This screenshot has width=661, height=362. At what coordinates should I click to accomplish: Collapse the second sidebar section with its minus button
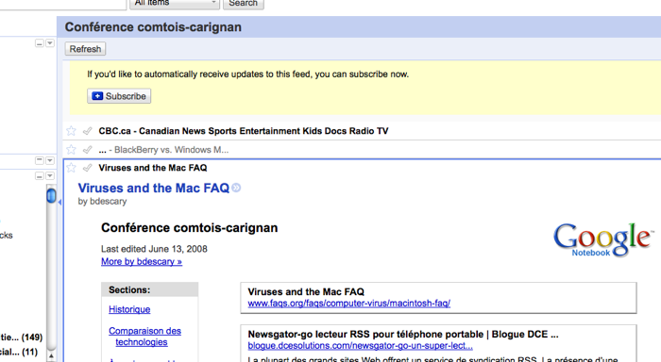pyautogui.click(x=40, y=160)
